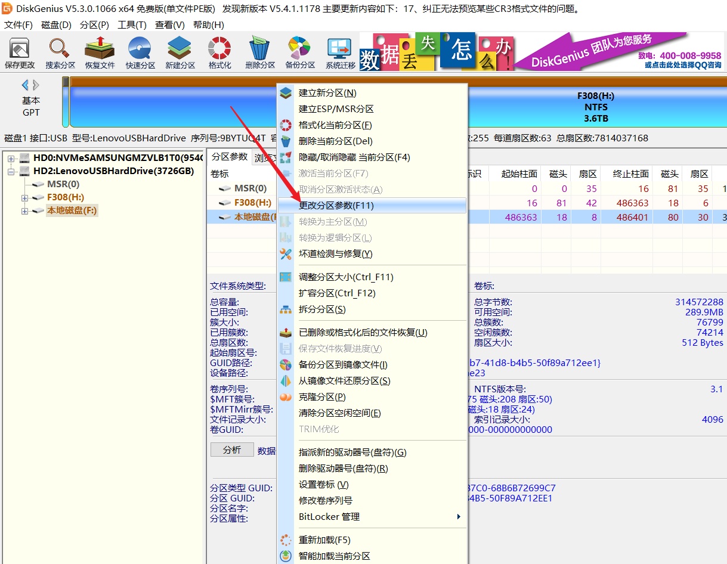Switch to the 分区参数 tab
This screenshot has width=727, height=564.
tap(230, 157)
